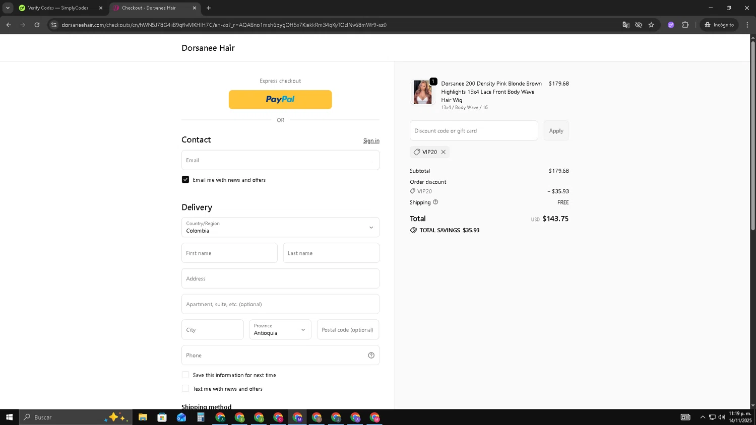The image size is (756, 425).
Task: View site information icon in address bar
Action: tap(54, 25)
